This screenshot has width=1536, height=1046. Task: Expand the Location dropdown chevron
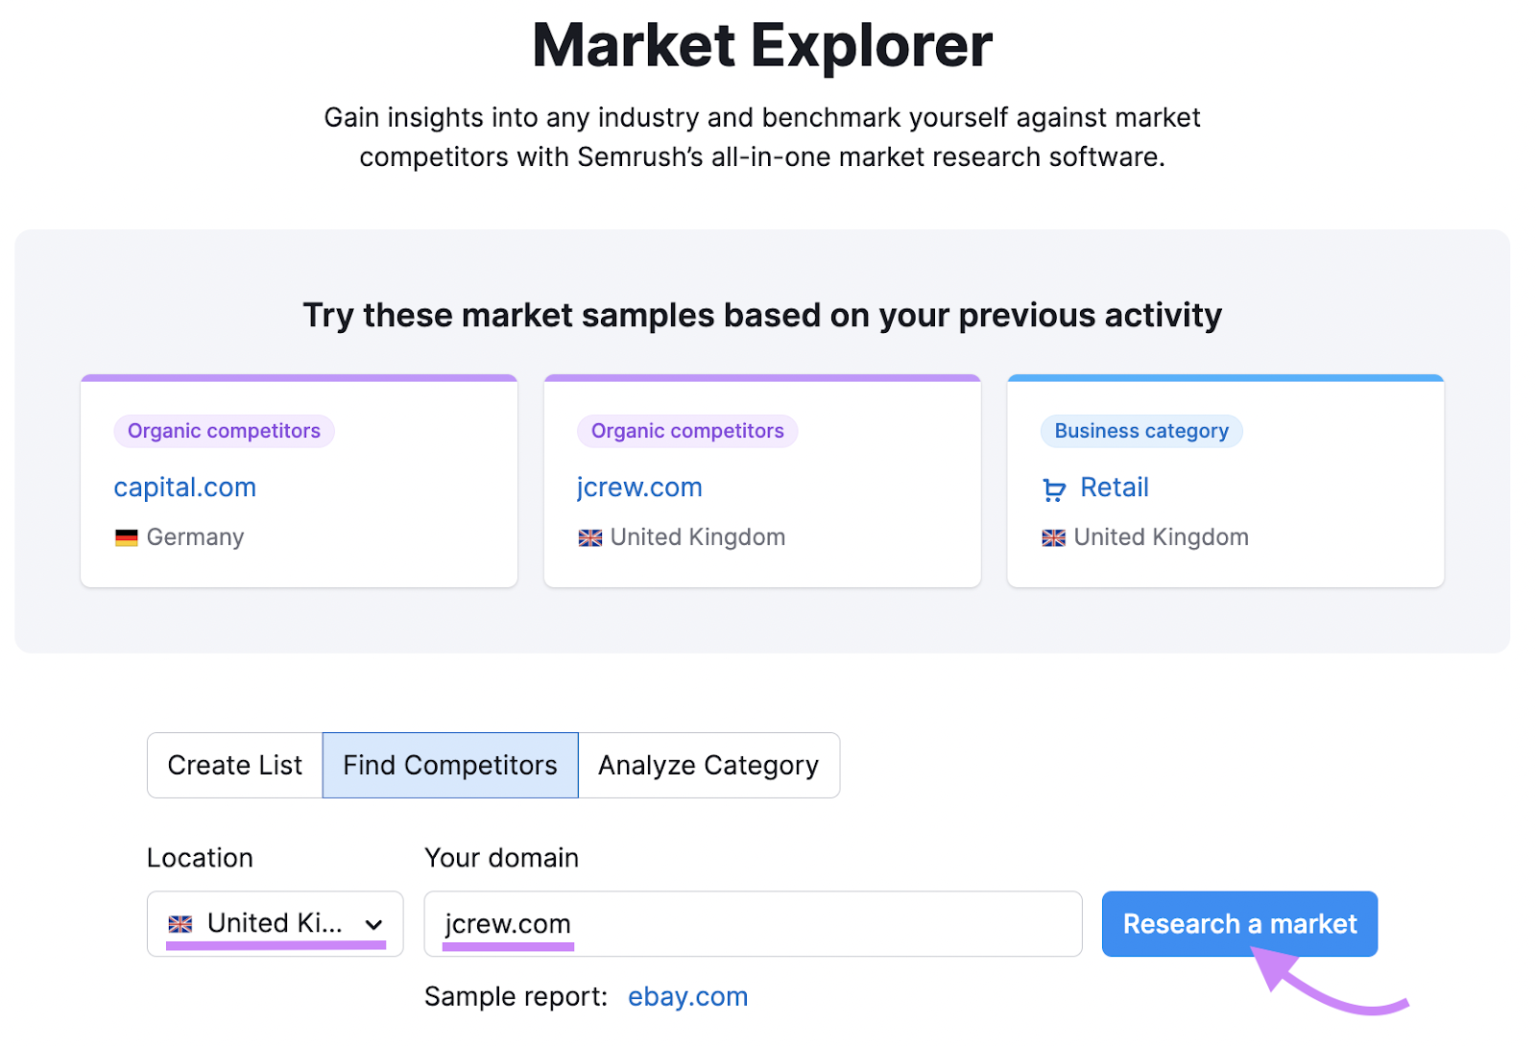pyautogui.click(x=373, y=925)
